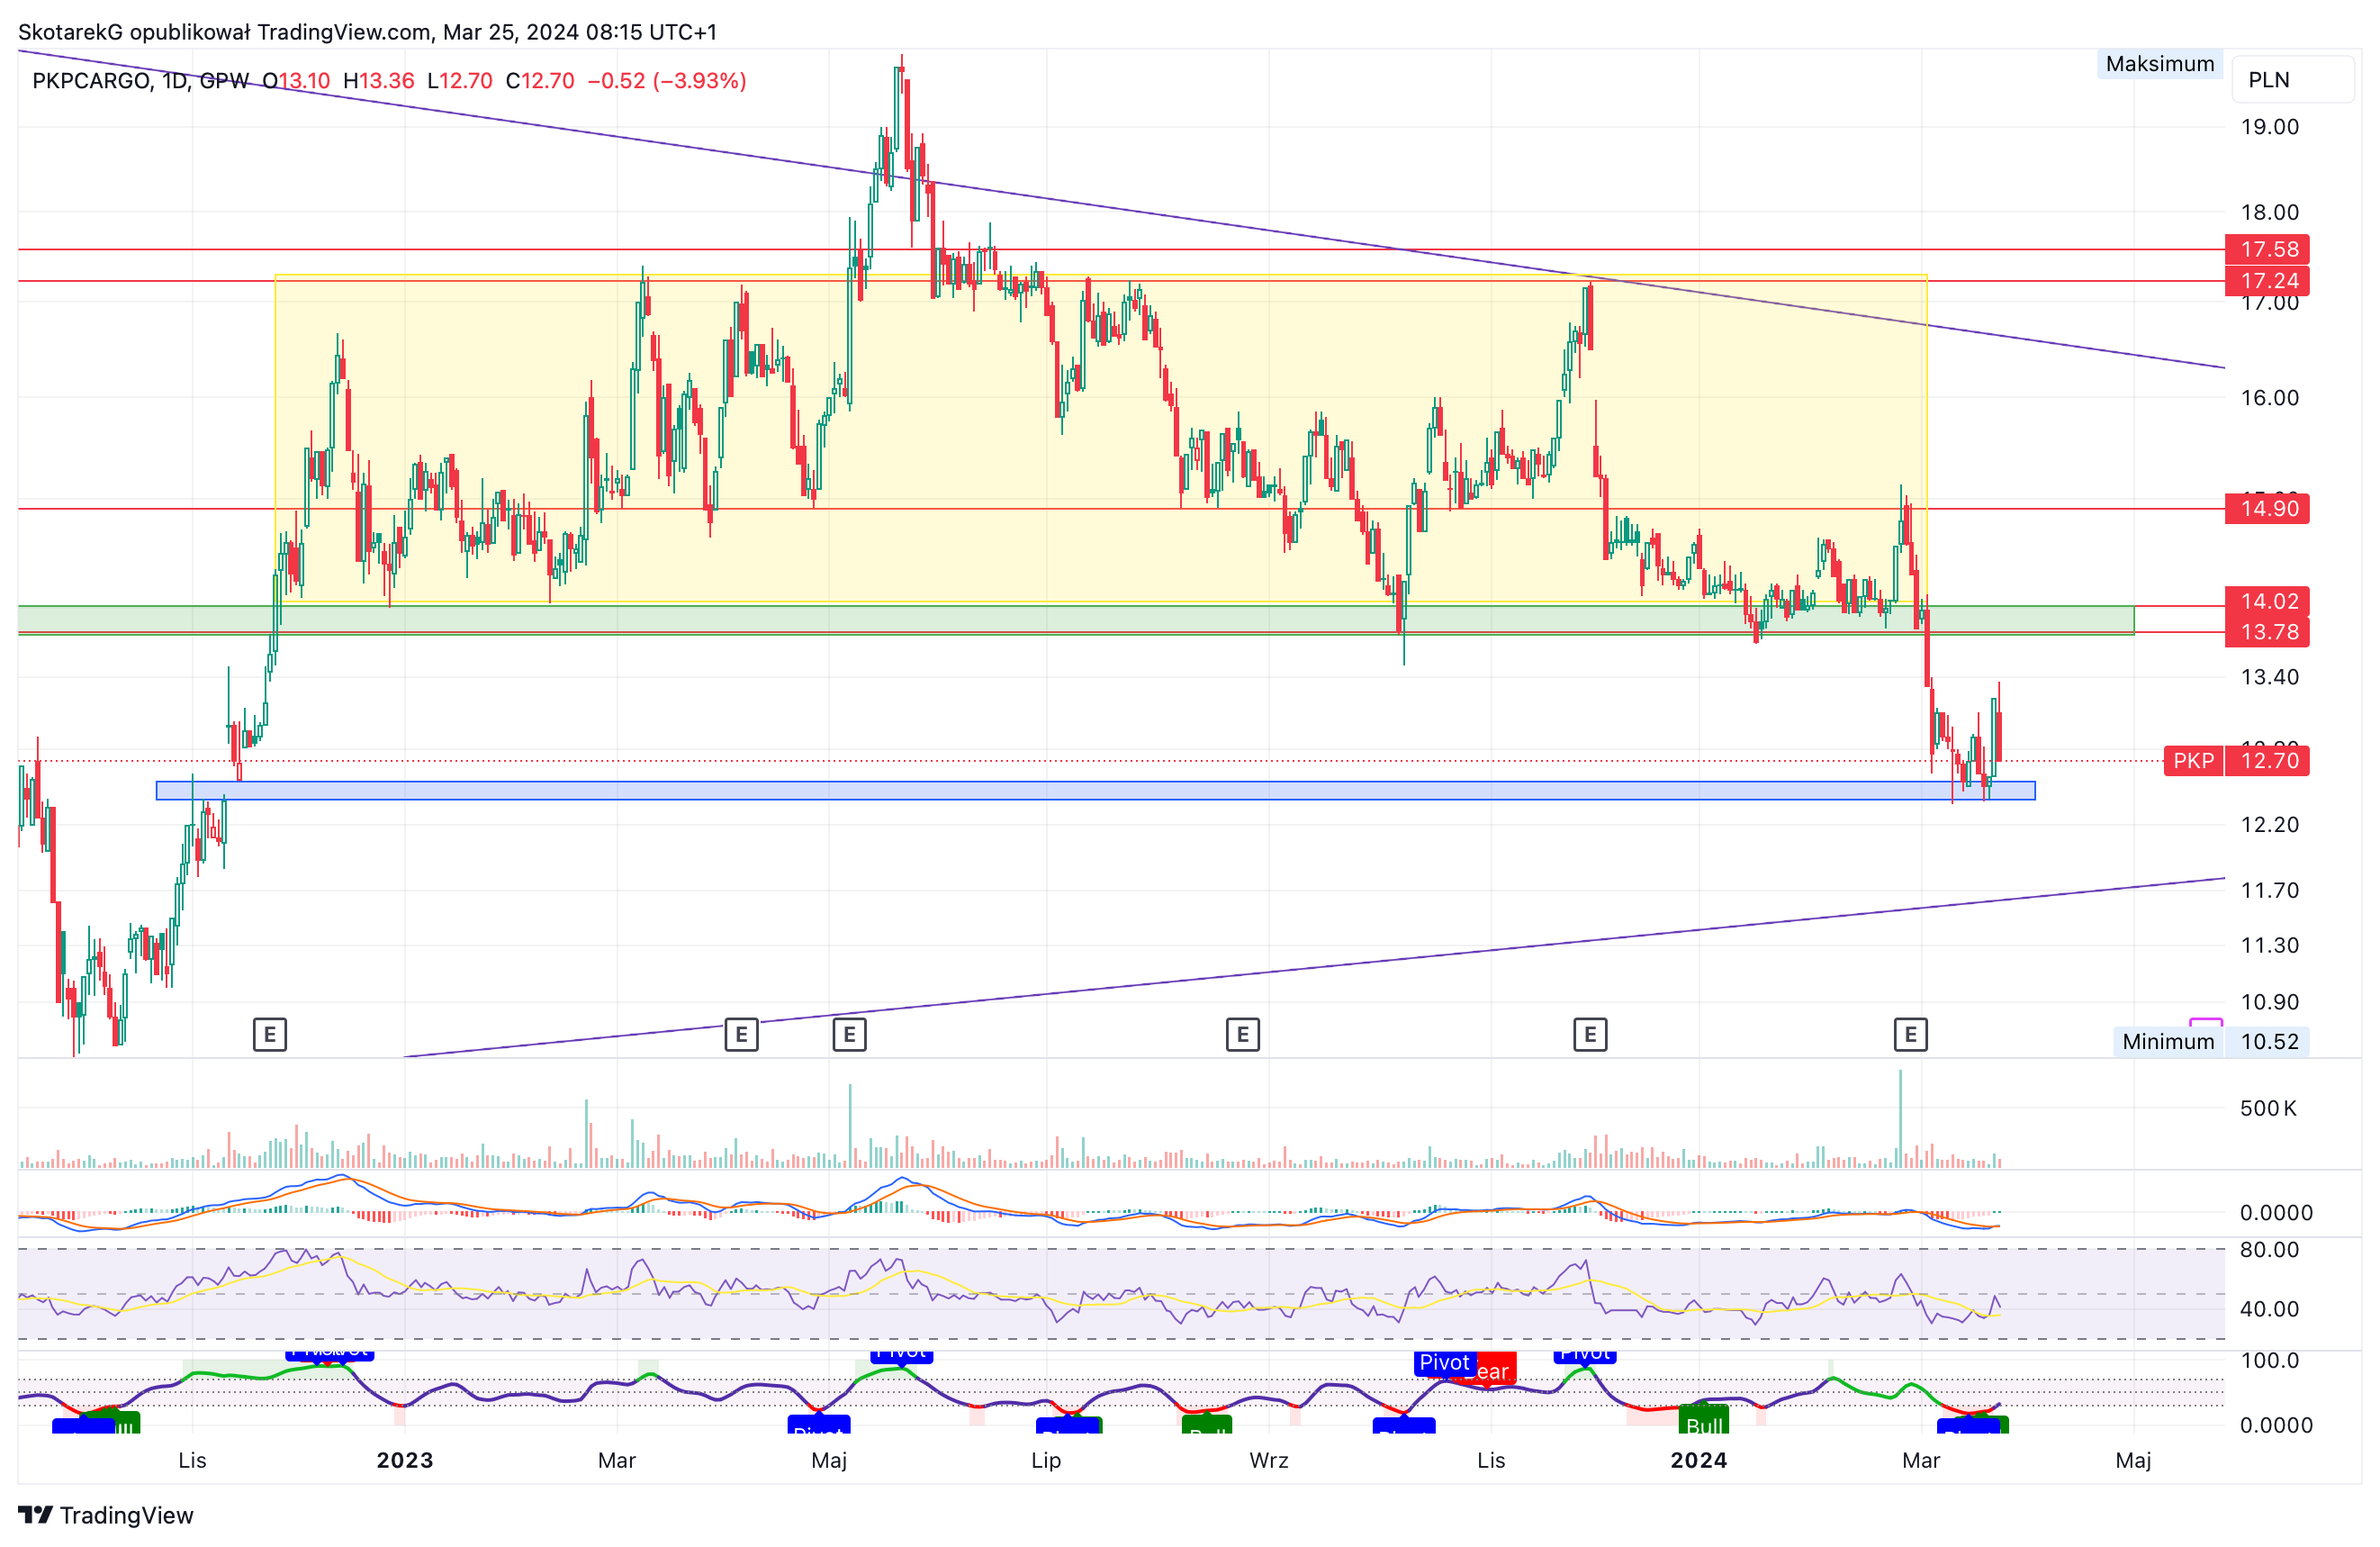Click the 10.52 minimum price value
Screen dimensions: 2380x1547
point(2268,1042)
